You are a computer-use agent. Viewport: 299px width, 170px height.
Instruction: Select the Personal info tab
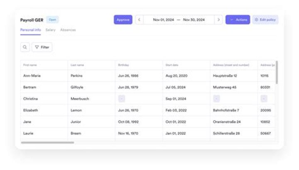[x=30, y=30]
